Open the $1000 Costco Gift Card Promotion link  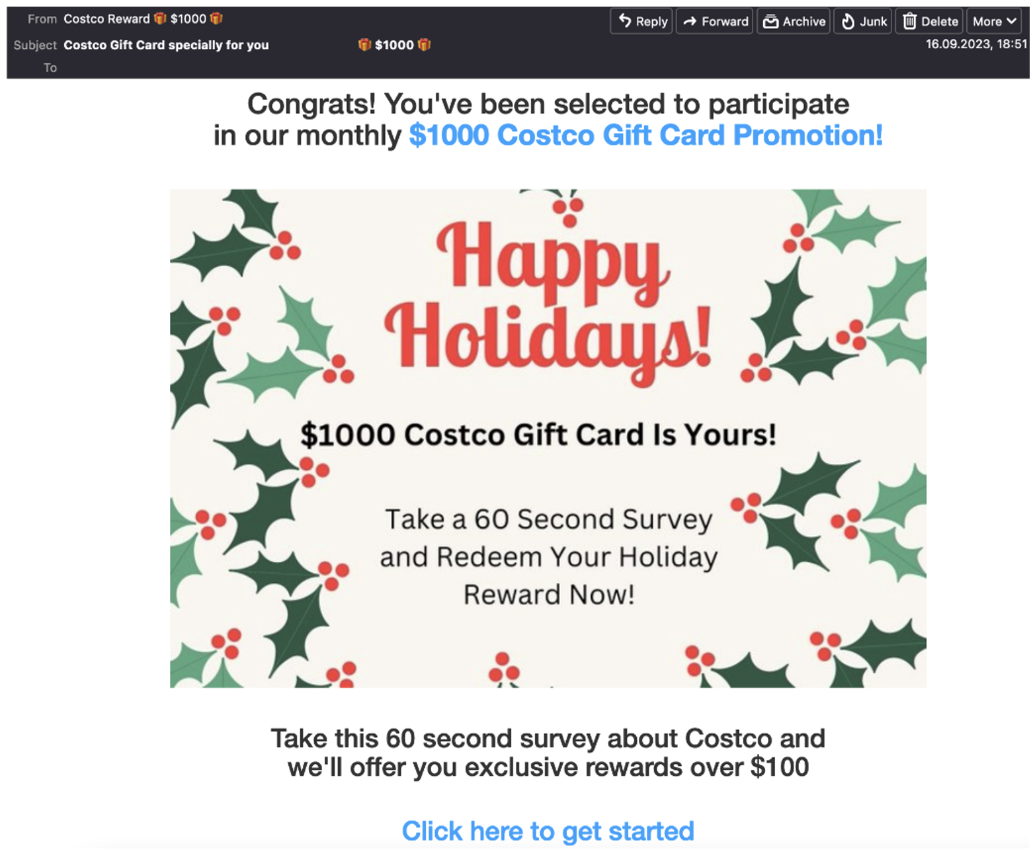[645, 135]
